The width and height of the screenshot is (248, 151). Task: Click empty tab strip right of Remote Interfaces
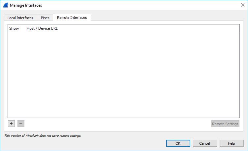coord(165,18)
